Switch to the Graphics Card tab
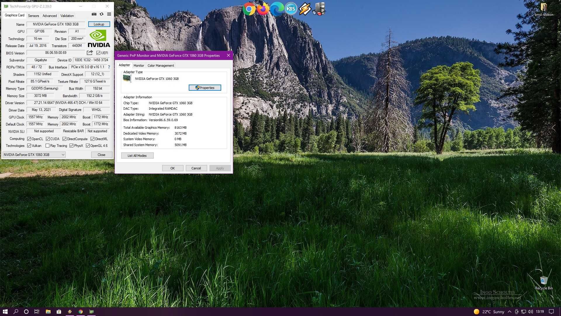 14,15
